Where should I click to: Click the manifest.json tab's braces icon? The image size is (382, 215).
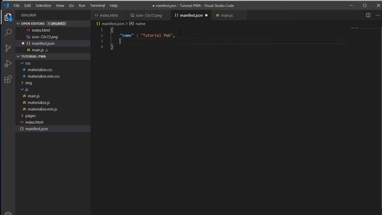(x=177, y=15)
